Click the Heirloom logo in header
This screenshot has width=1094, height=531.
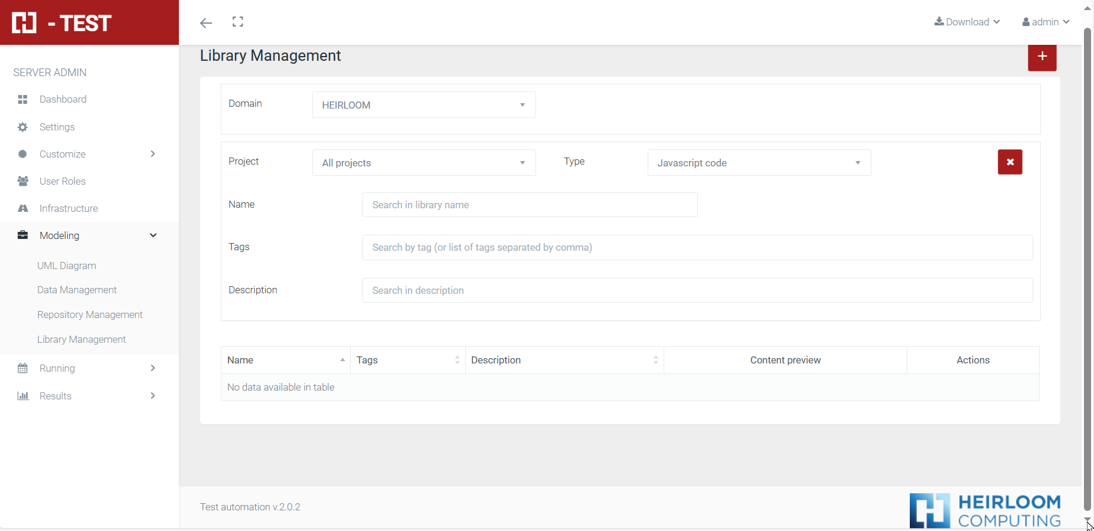pos(62,22)
